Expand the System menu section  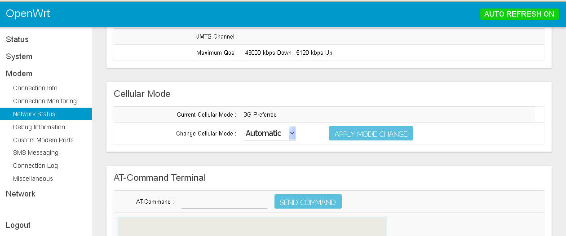pyautogui.click(x=19, y=57)
